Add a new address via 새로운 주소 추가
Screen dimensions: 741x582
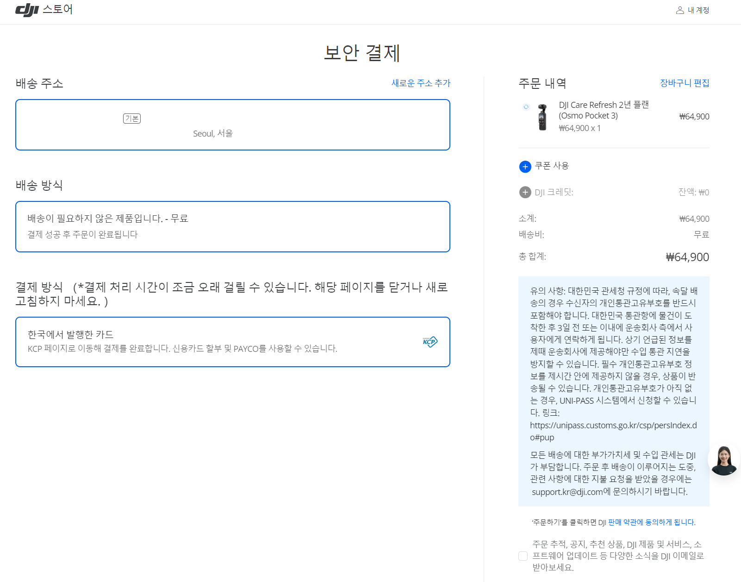coord(421,83)
